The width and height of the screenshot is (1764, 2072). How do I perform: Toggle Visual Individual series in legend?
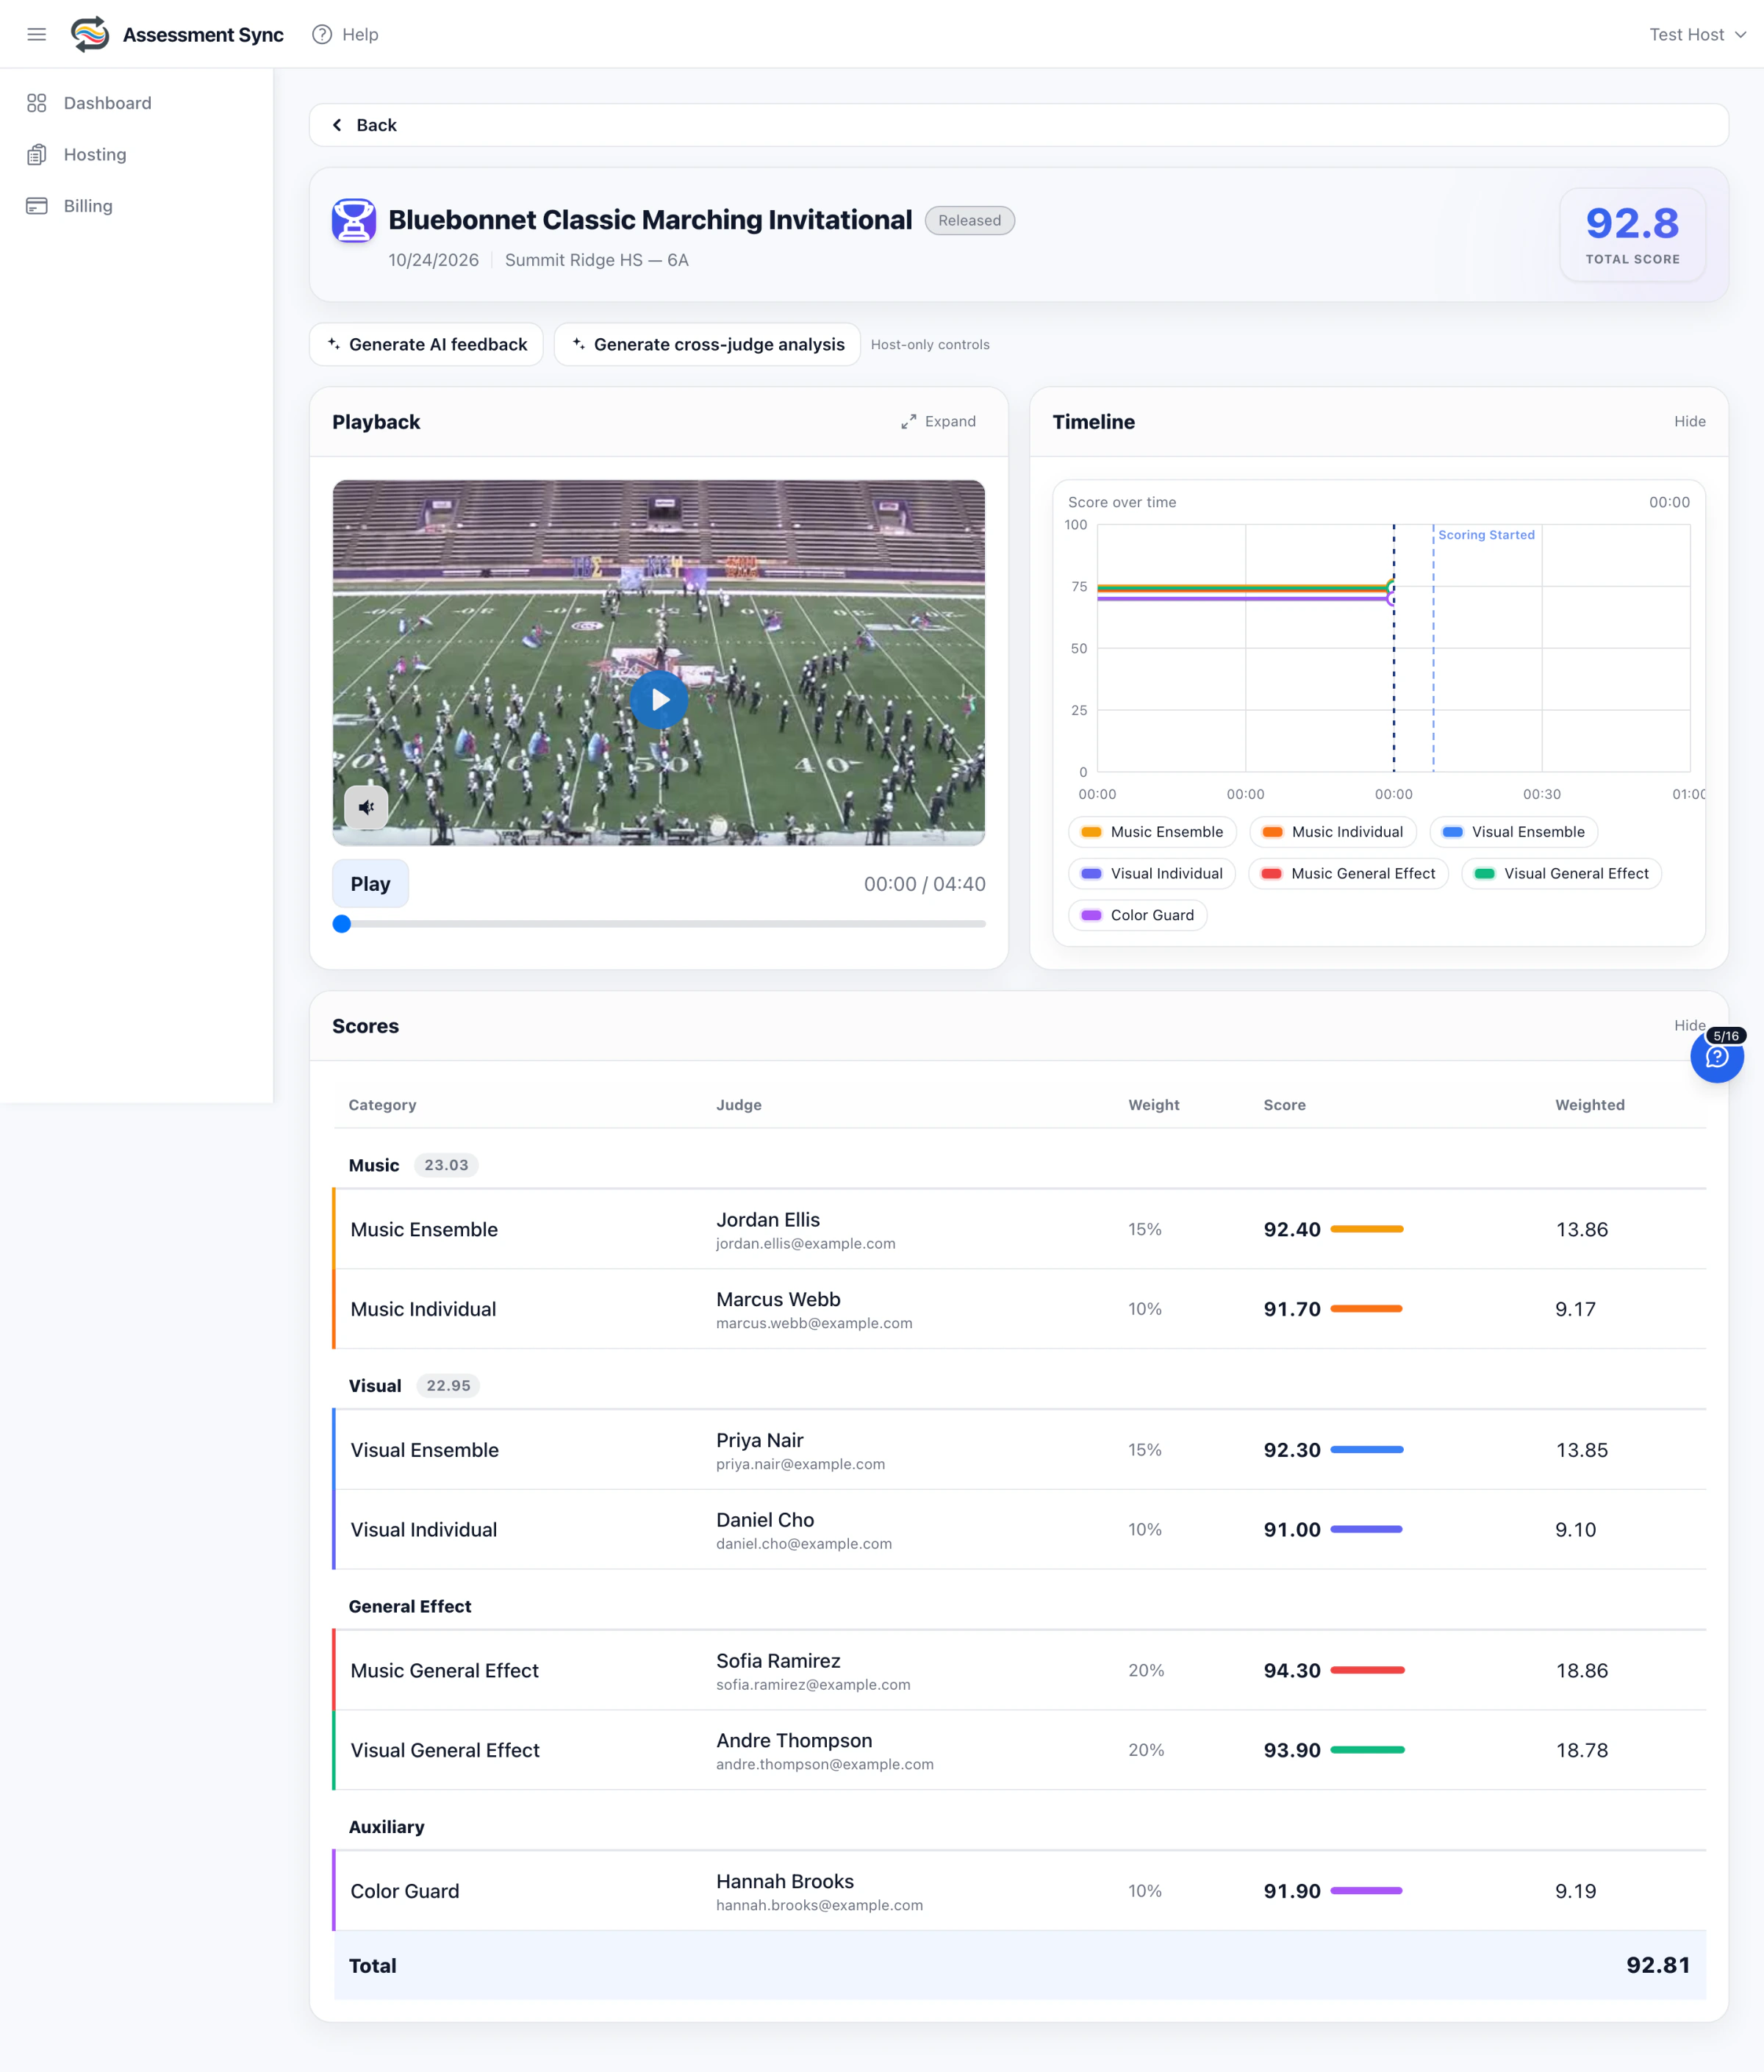point(1152,873)
